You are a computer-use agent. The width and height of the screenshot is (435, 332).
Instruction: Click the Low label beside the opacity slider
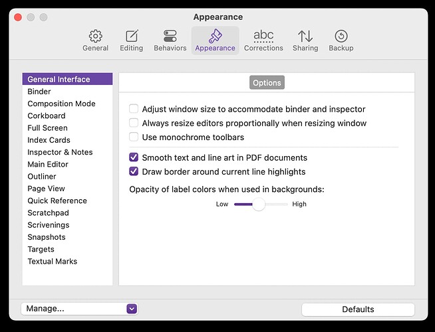[x=222, y=204]
